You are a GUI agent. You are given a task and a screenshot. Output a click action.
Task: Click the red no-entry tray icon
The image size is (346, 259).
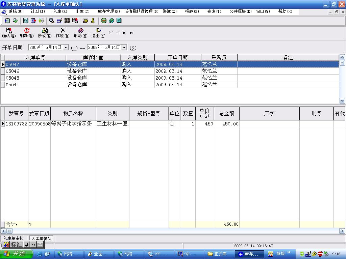pyautogui.click(x=320, y=254)
